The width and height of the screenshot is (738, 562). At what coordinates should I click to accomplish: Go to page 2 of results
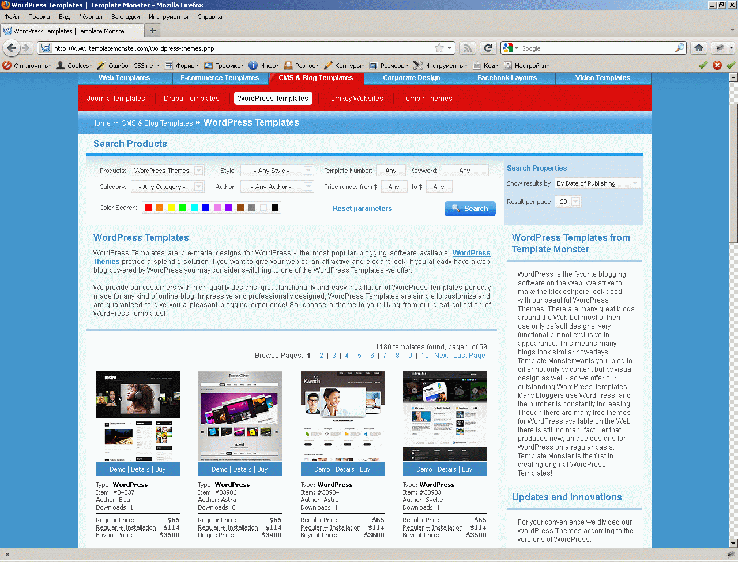pyautogui.click(x=322, y=356)
